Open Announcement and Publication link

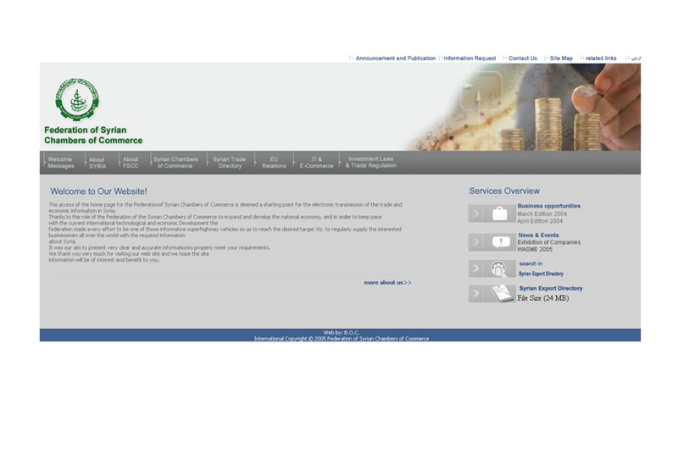pos(395,58)
